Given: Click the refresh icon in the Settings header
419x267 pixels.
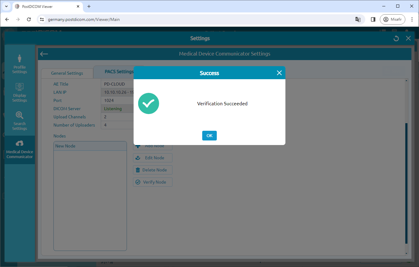Looking at the screenshot, I should (396, 38).
